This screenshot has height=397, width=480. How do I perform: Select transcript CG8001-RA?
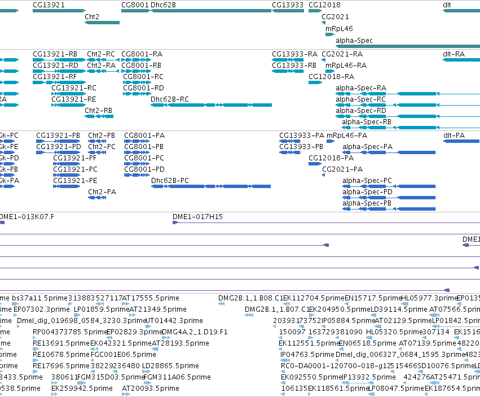(x=142, y=54)
